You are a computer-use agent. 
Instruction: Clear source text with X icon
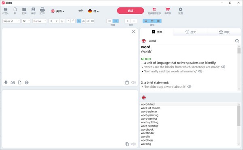[x=133, y=32]
